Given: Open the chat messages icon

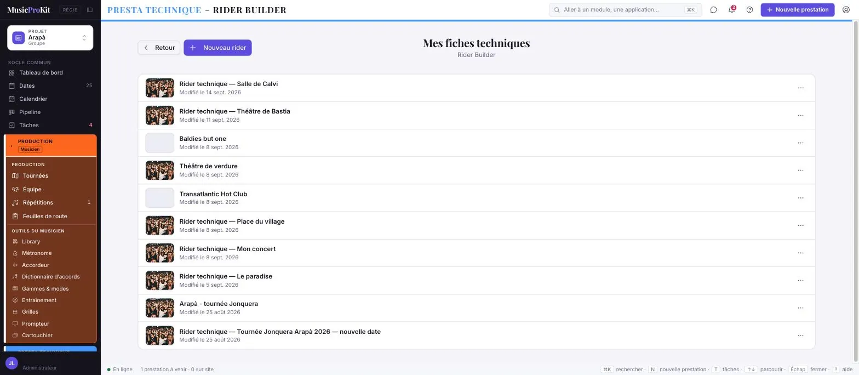Looking at the screenshot, I should coord(713,10).
